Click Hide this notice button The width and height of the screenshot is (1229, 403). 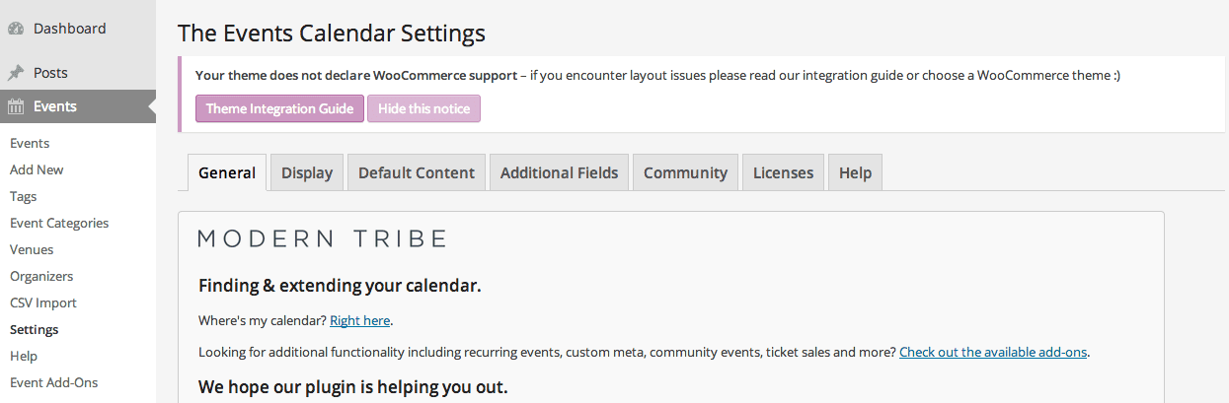click(423, 108)
